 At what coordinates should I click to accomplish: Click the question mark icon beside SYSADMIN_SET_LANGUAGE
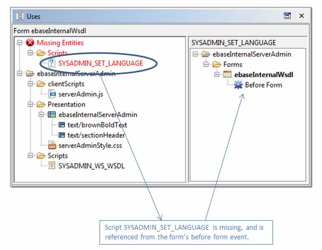52,63
